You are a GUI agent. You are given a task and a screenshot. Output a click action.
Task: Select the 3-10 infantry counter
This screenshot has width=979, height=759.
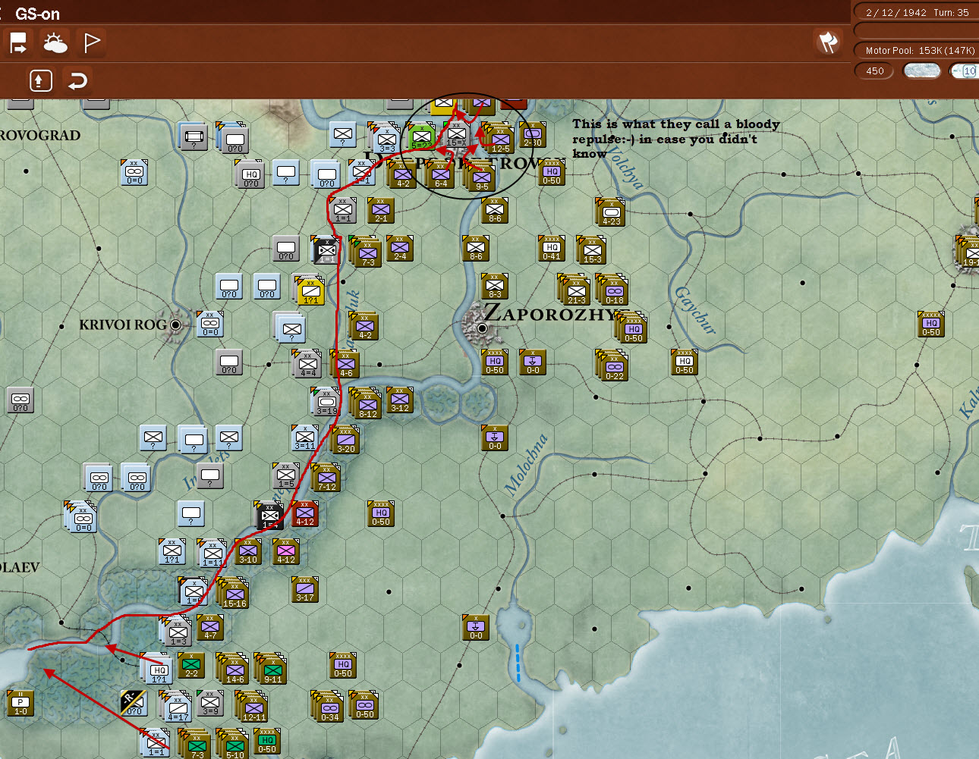[x=248, y=551]
